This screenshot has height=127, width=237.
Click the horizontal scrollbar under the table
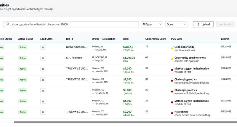pos(118,122)
